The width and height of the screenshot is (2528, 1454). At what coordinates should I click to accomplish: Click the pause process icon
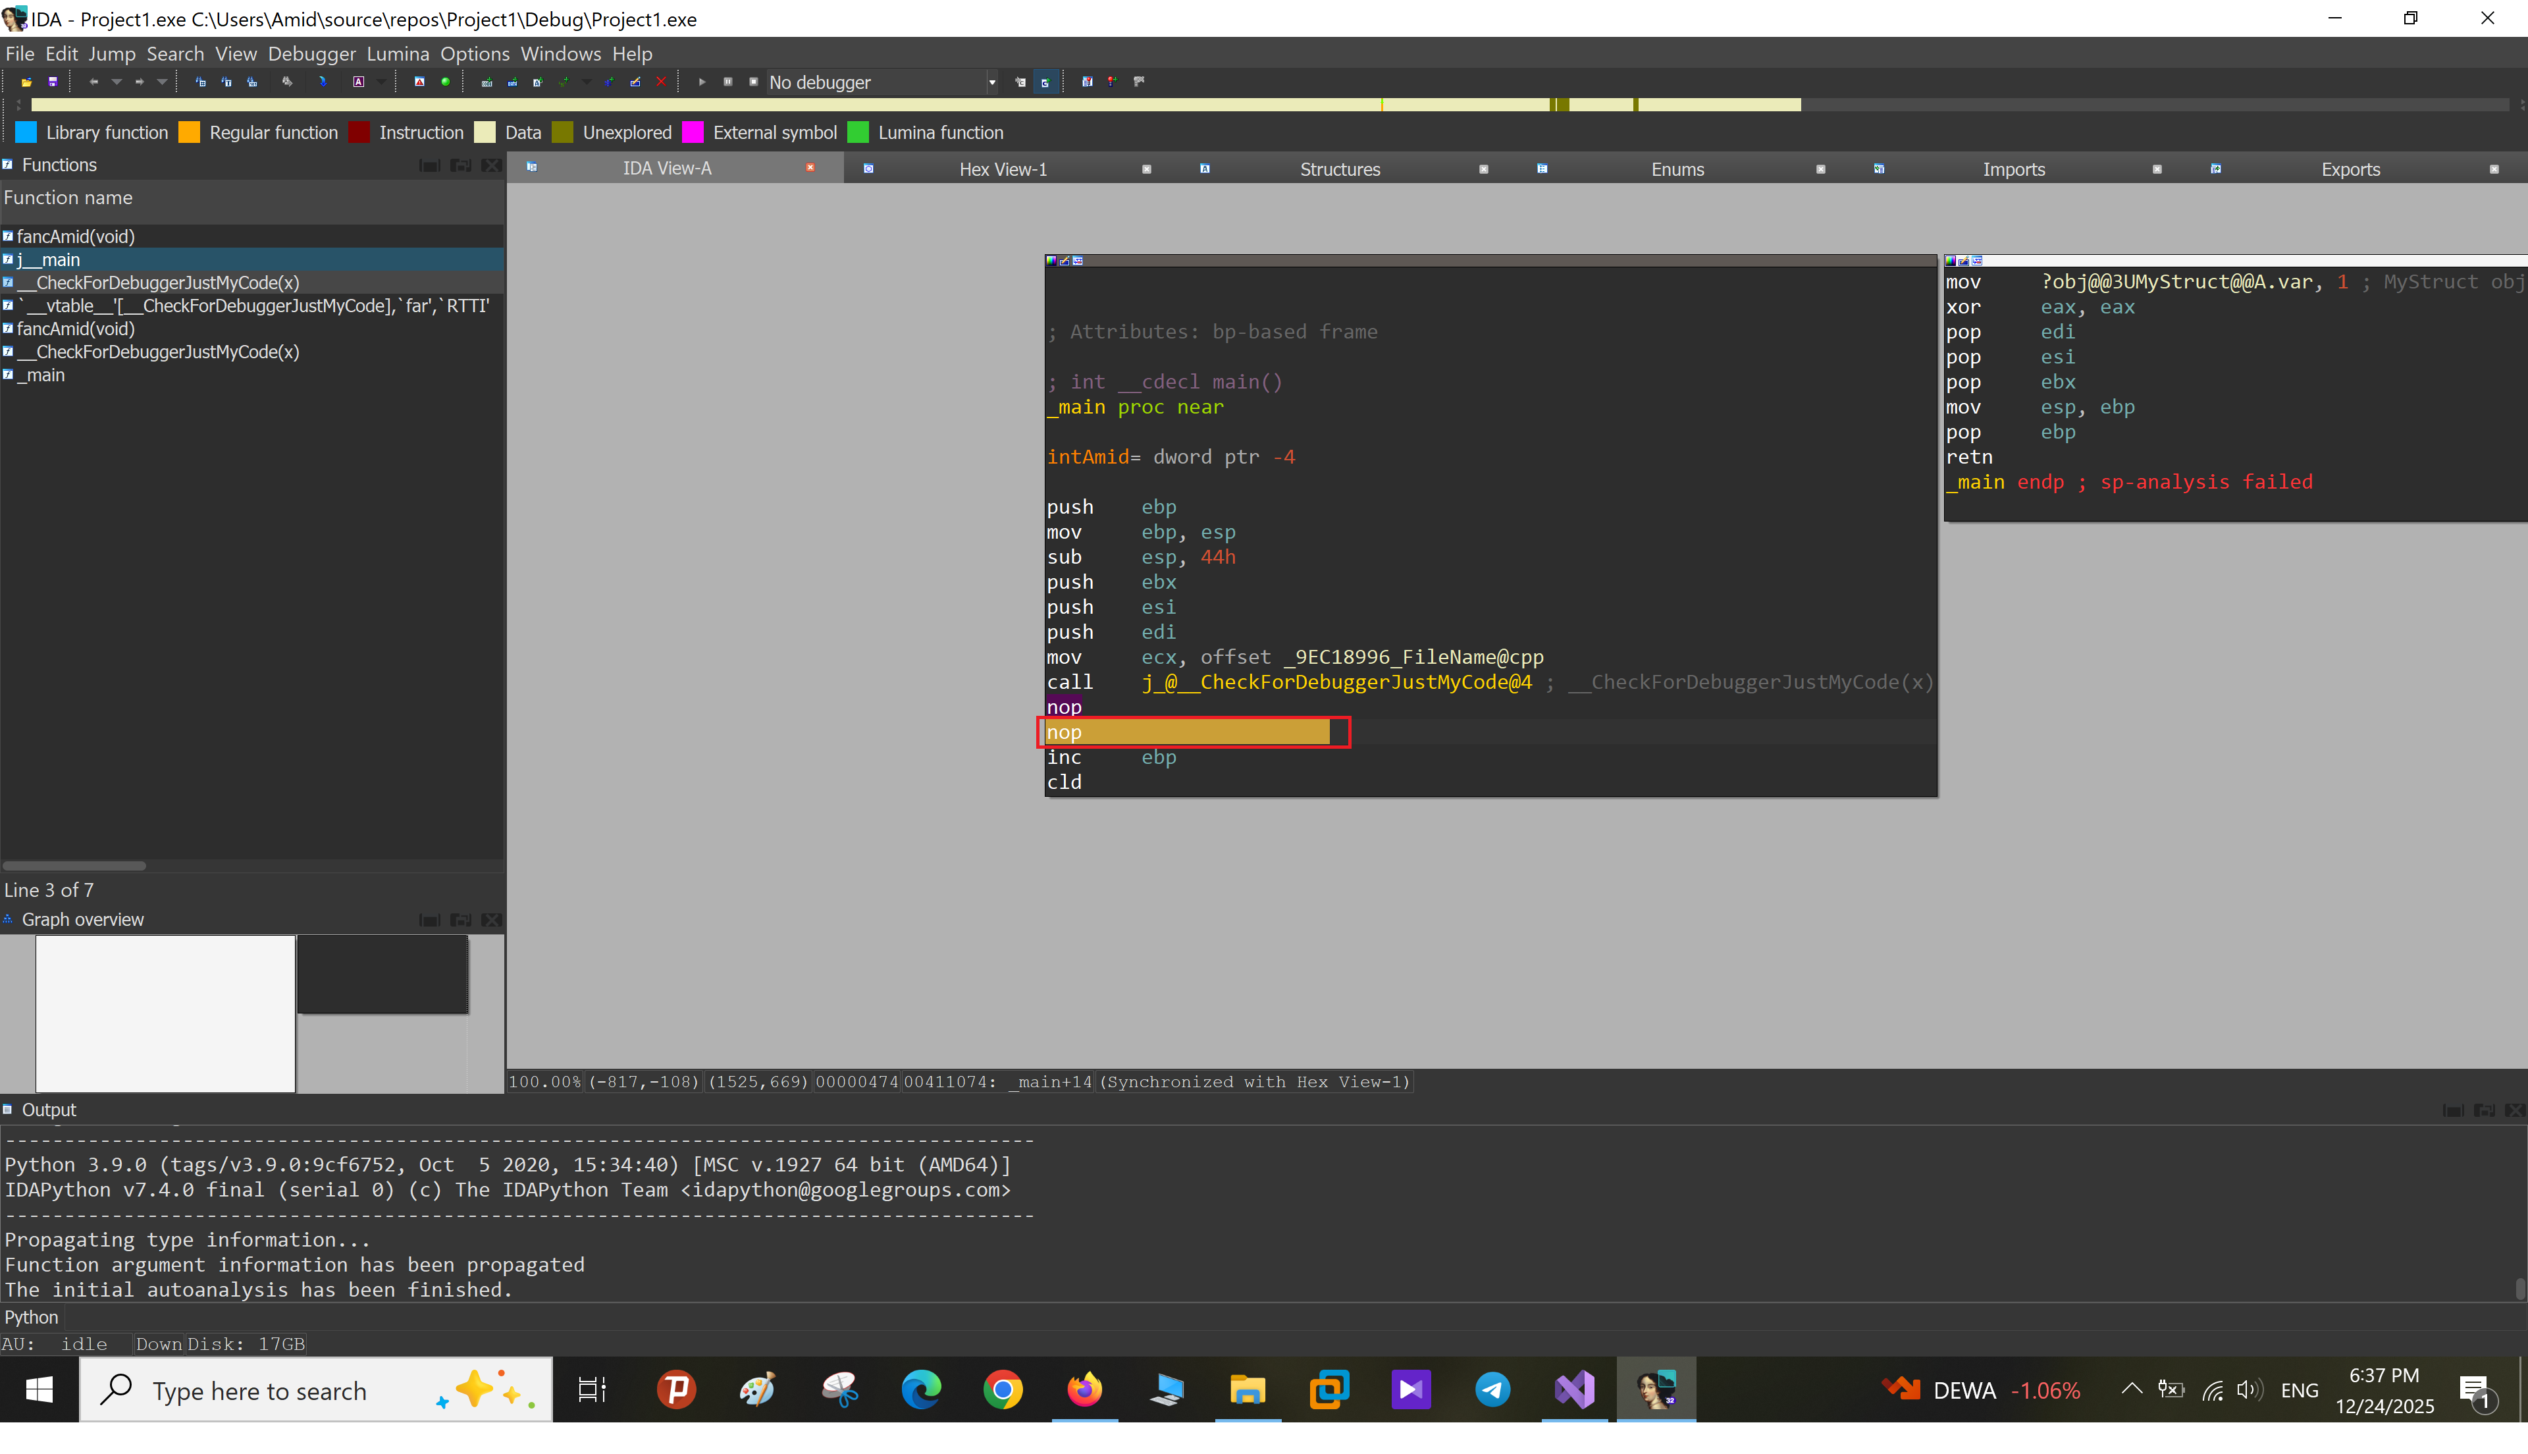(727, 82)
